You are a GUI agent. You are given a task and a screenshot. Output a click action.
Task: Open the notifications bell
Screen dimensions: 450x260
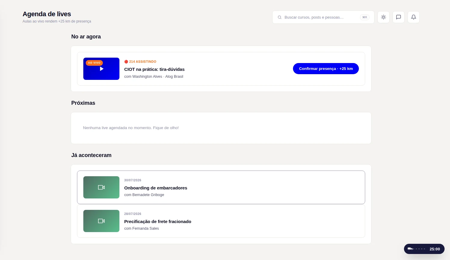414,17
